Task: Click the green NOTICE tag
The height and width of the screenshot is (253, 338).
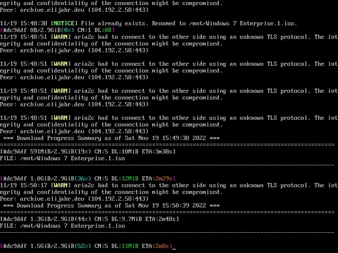Action: (64, 24)
